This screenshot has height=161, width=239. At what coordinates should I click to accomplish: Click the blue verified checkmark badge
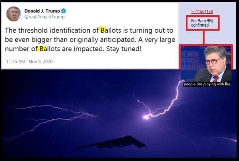point(63,11)
